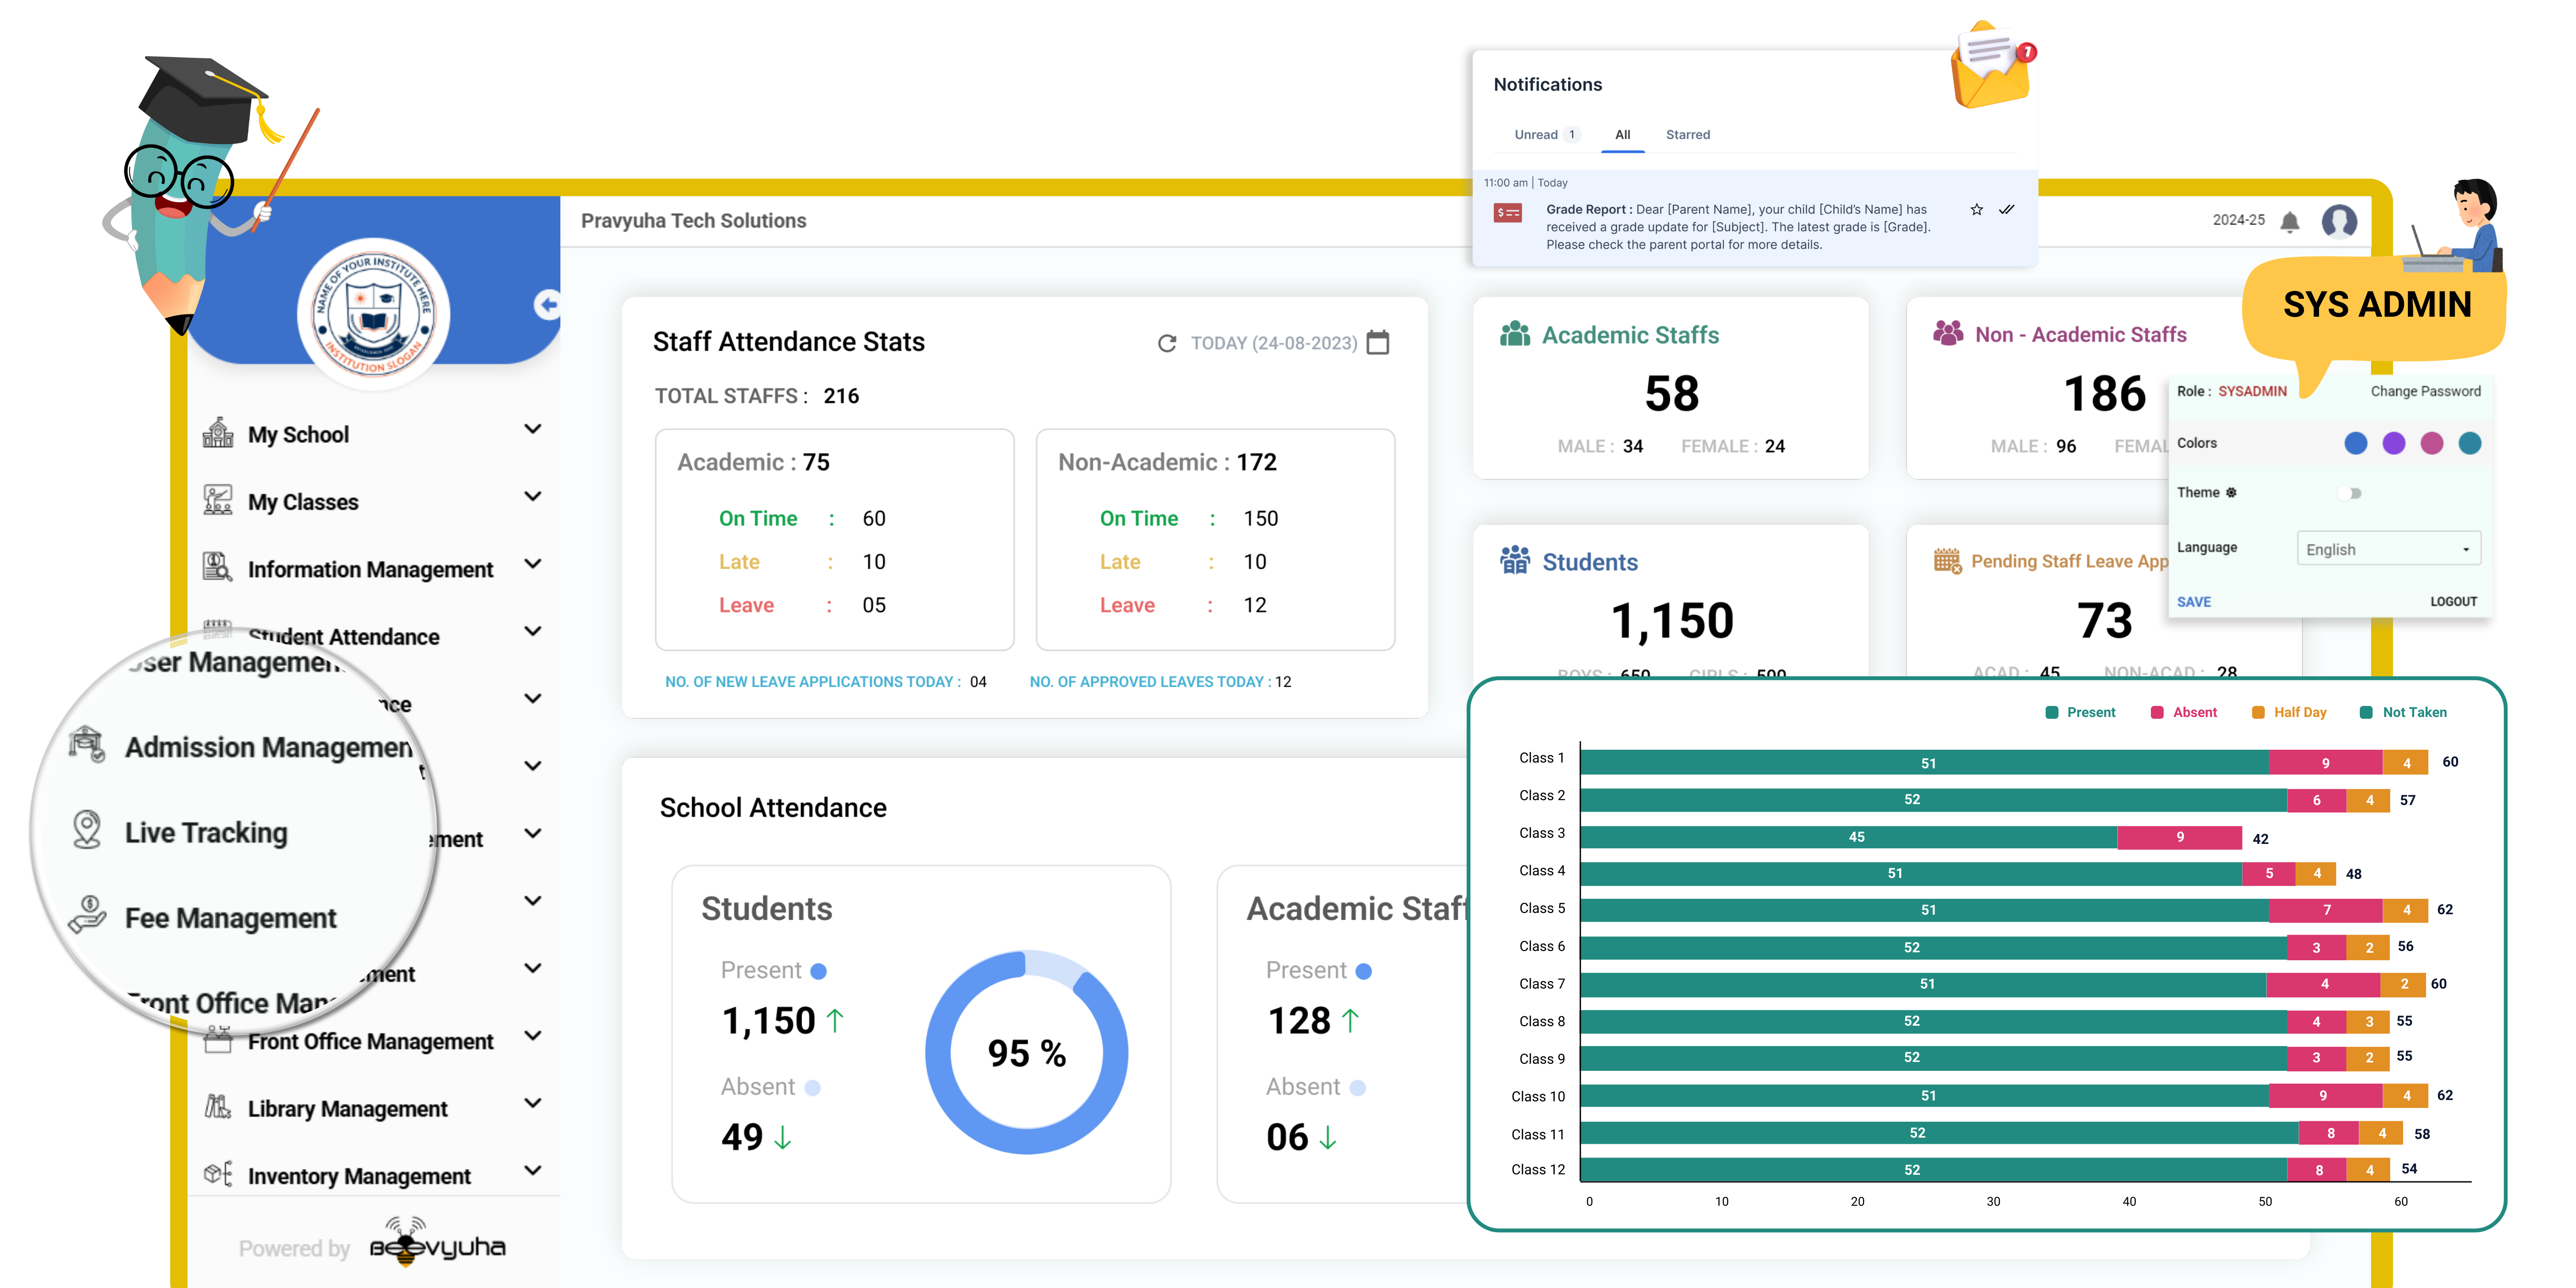2576x1288 pixels.
Task: Toggle Not Taken series in chart legend
Action: pos(2404,712)
